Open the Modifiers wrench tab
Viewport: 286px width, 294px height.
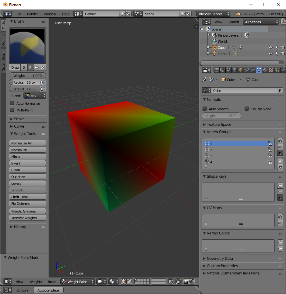point(253,70)
